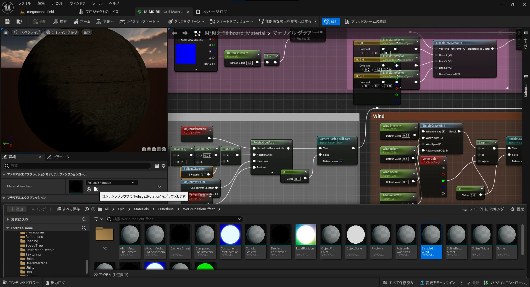The height and width of the screenshot is (287, 530).
Task: Click the WorldPositionOffset asset search field
Action: click(x=175, y=219)
